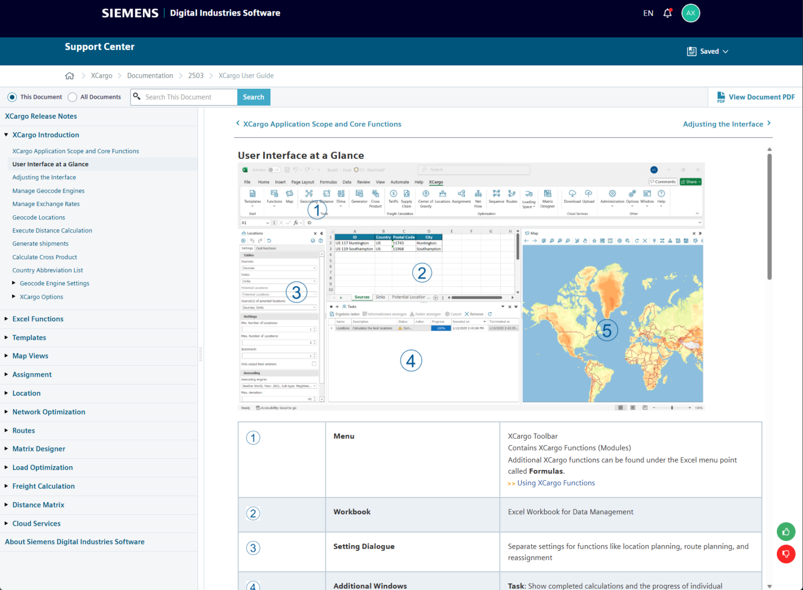Click the Saved bookmark icon
803x590 pixels.
coord(691,51)
